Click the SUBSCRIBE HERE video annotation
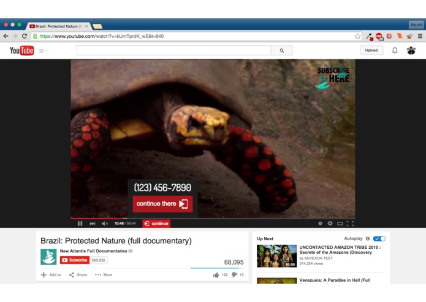This screenshot has height=302, width=426. point(333,78)
